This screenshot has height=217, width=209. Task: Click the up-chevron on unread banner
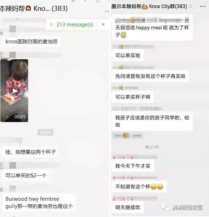coord(52,25)
